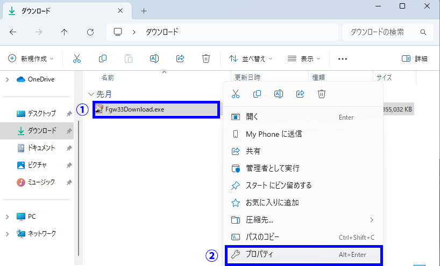The height and width of the screenshot is (266, 440).
Task: Click the delete trash icon in the context menu
Action: point(322,94)
